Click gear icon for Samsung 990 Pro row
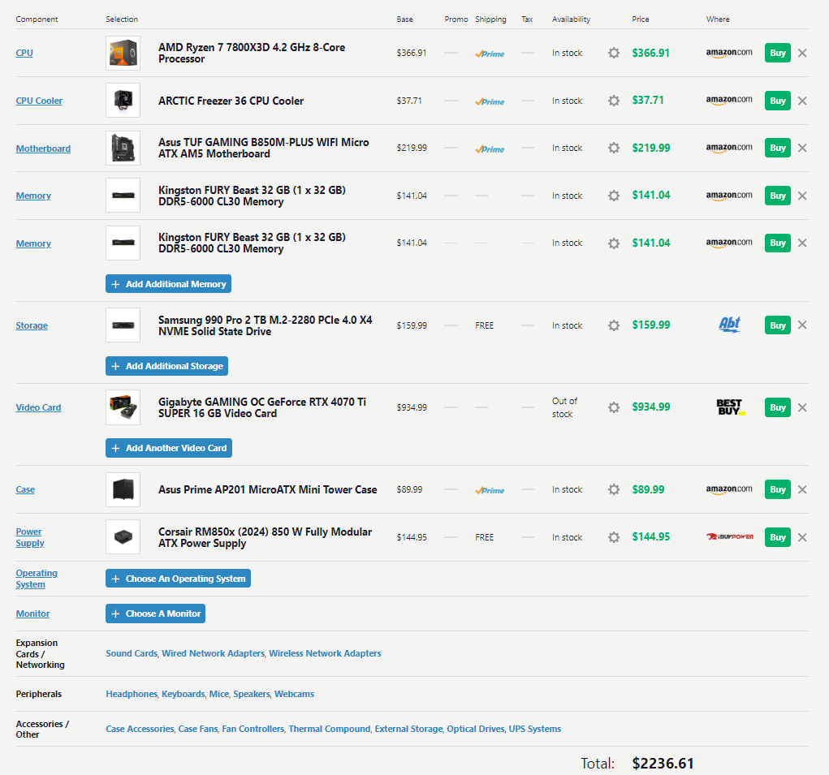The height and width of the screenshot is (775, 829). (x=613, y=325)
